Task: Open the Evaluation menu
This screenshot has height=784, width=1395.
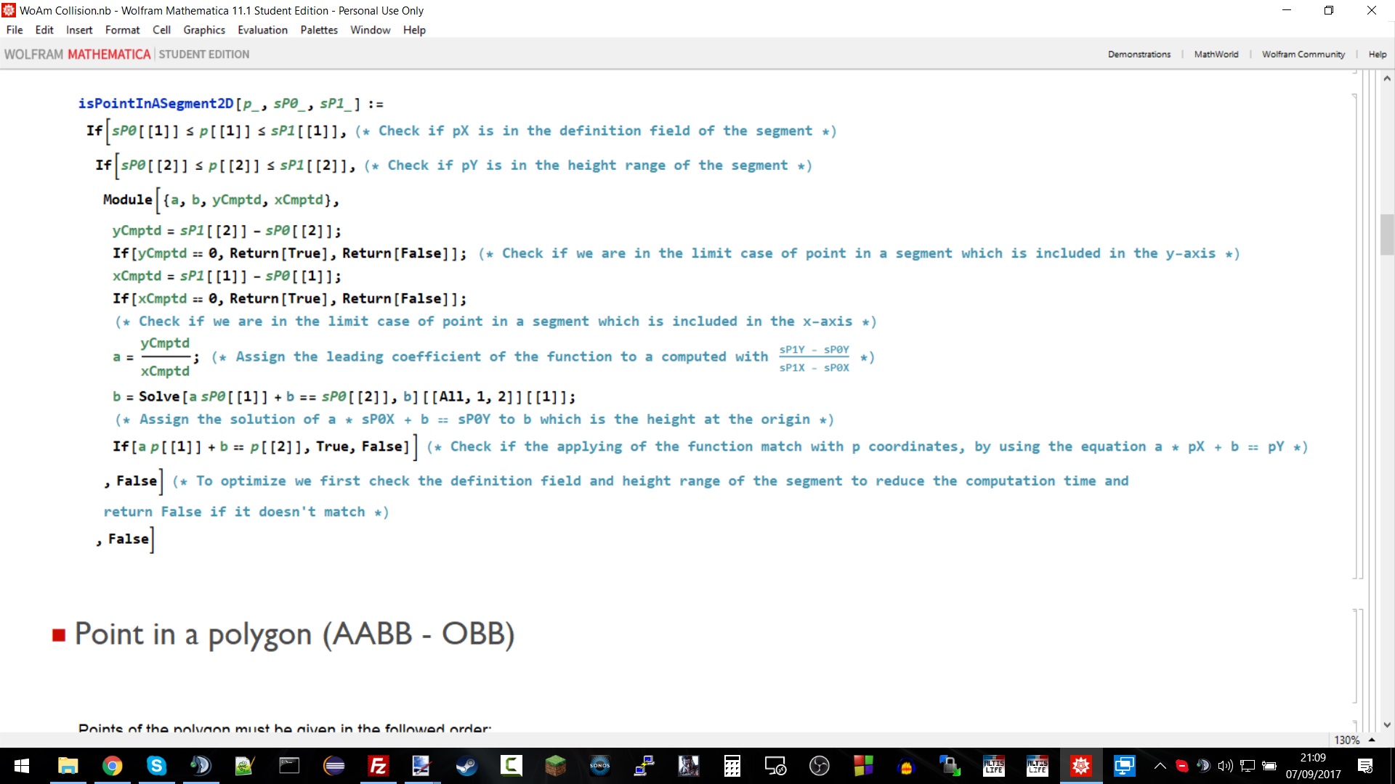Action: [x=262, y=30]
